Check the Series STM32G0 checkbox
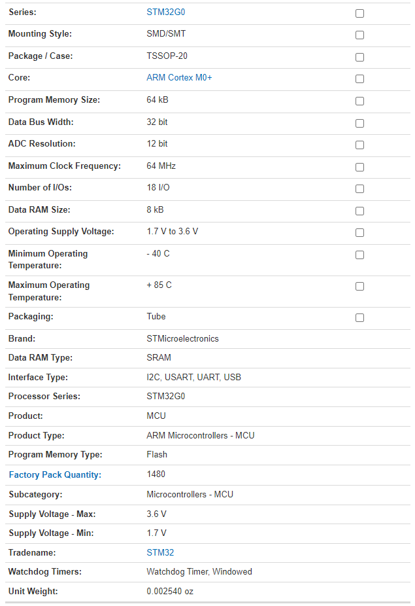 (x=359, y=13)
